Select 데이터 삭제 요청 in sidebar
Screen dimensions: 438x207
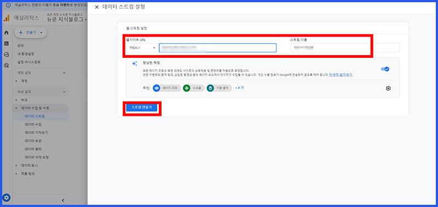click(37, 157)
